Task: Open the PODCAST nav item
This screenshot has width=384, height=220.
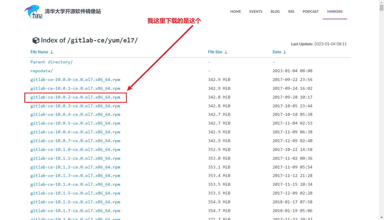Action: (311, 12)
